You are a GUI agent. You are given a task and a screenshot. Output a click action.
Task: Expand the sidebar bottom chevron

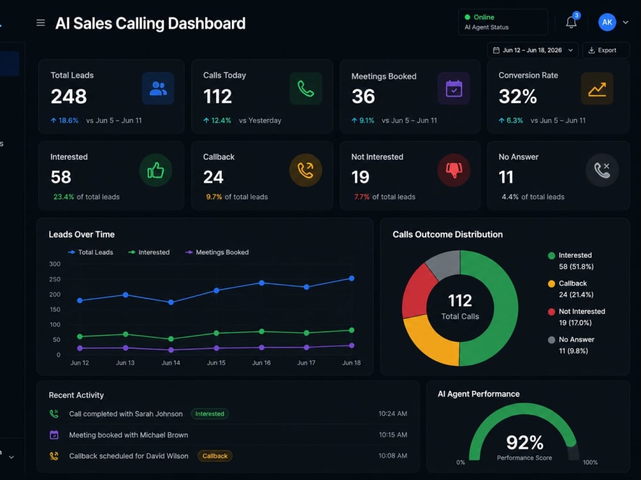tap(12, 457)
